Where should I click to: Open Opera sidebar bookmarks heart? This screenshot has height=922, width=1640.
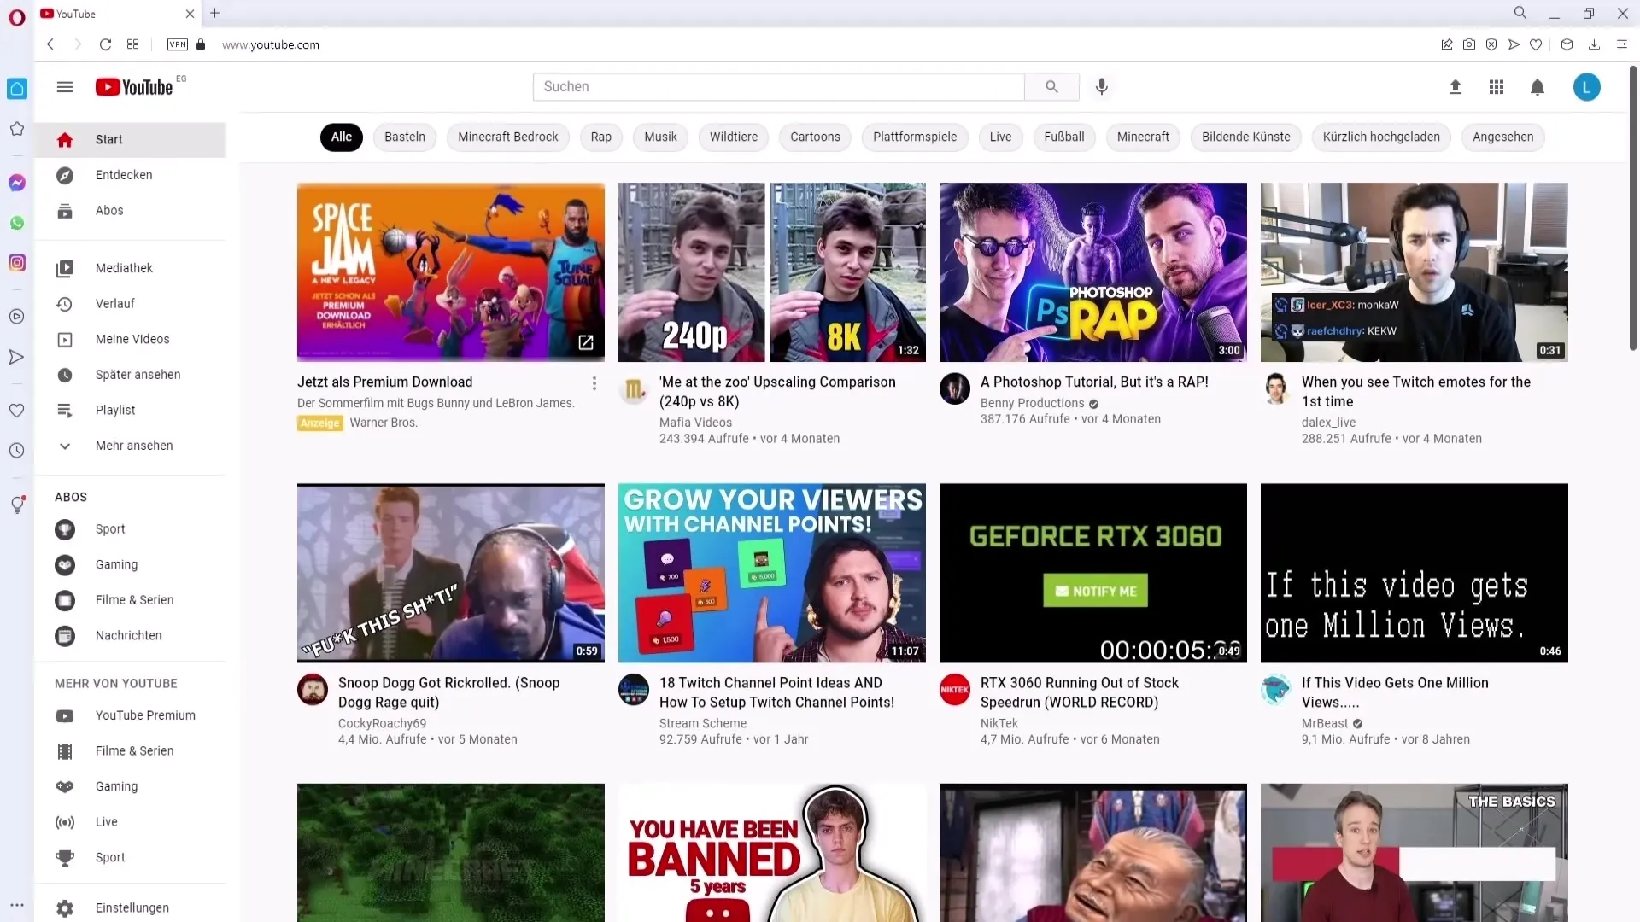pos(16,411)
